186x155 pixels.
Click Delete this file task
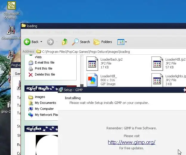click(x=45, y=74)
